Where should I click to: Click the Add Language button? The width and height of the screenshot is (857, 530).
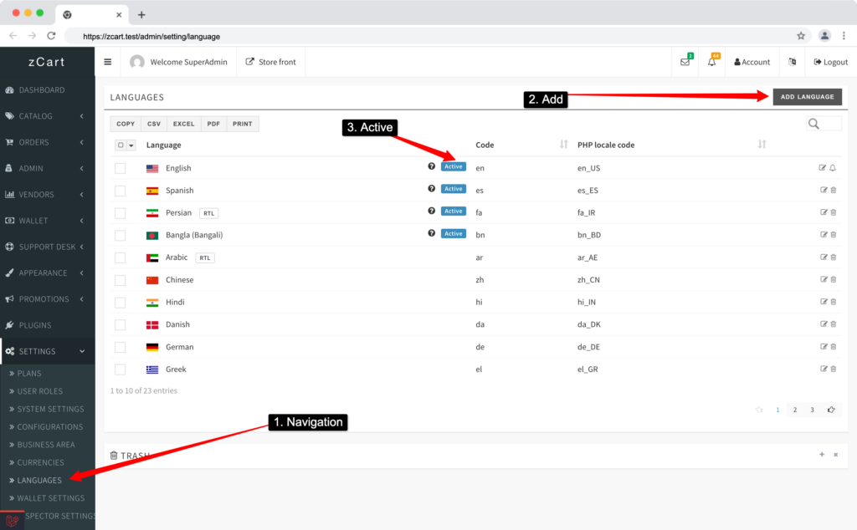tap(807, 97)
